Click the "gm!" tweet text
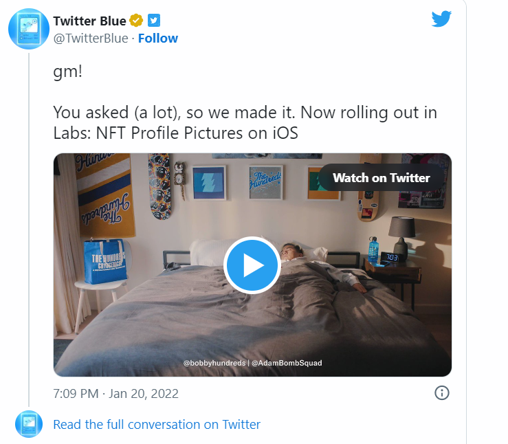The height and width of the screenshot is (444, 508). [68, 71]
